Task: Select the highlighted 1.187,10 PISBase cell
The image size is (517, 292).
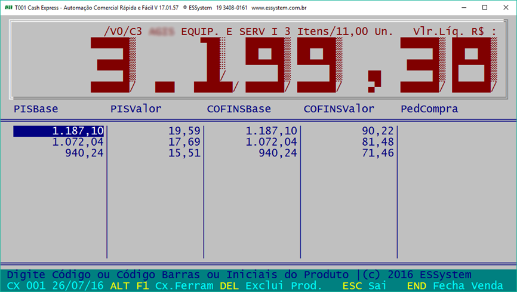Action: tap(59, 131)
